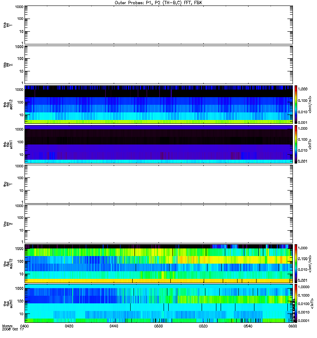Image resolution: width=317 pixels, height=338 pixels.
Task: Click the color bar beside thc fbk edc12
Action: click(296, 264)
